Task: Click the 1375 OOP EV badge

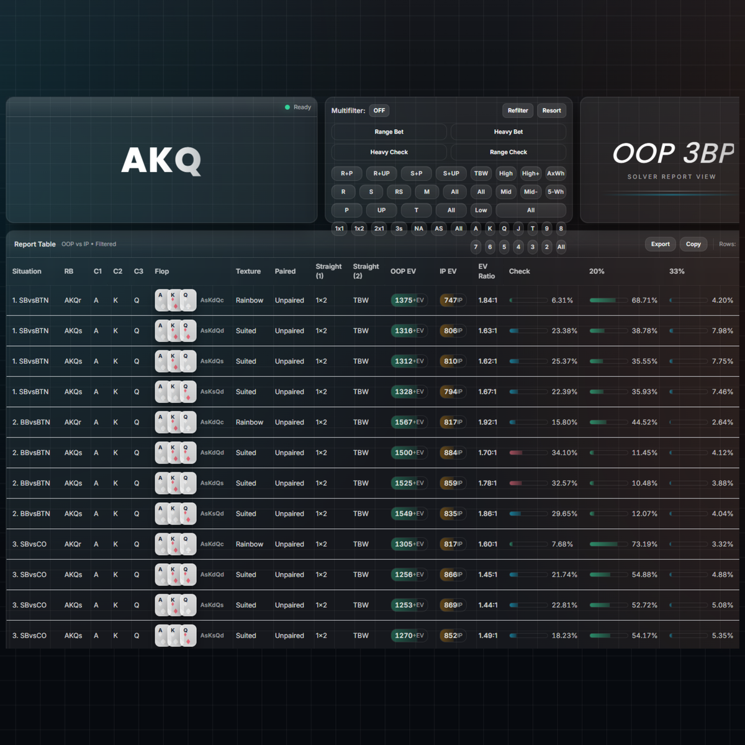Action: (409, 300)
